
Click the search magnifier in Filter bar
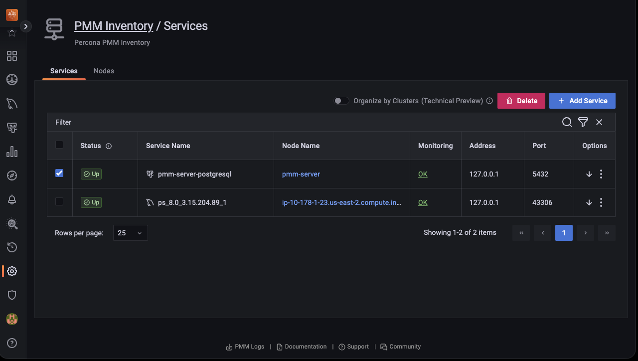567,122
